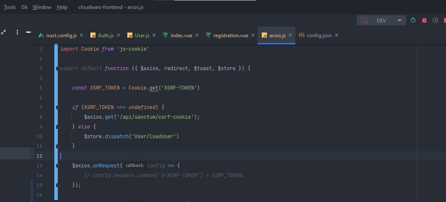This screenshot has width=446, height=202.
Task: Start debugging with the red bug icon
Action: [x=424, y=20]
